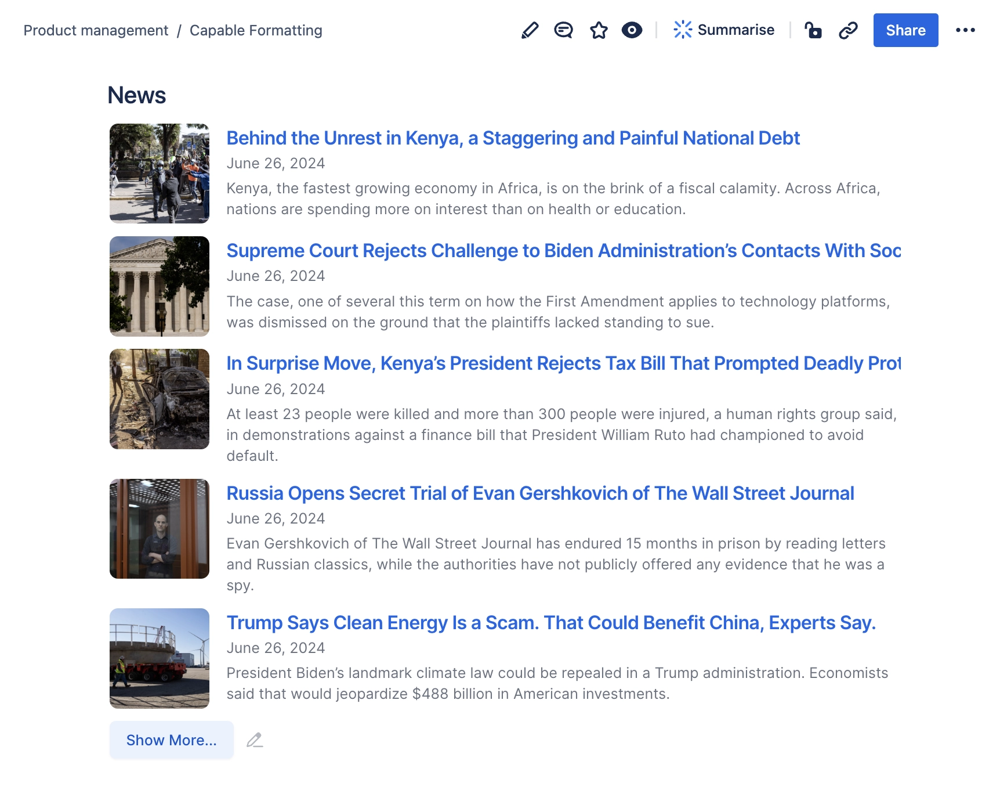This screenshot has width=1000, height=801.
Task: Expand the list with Show More
Action: [171, 740]
